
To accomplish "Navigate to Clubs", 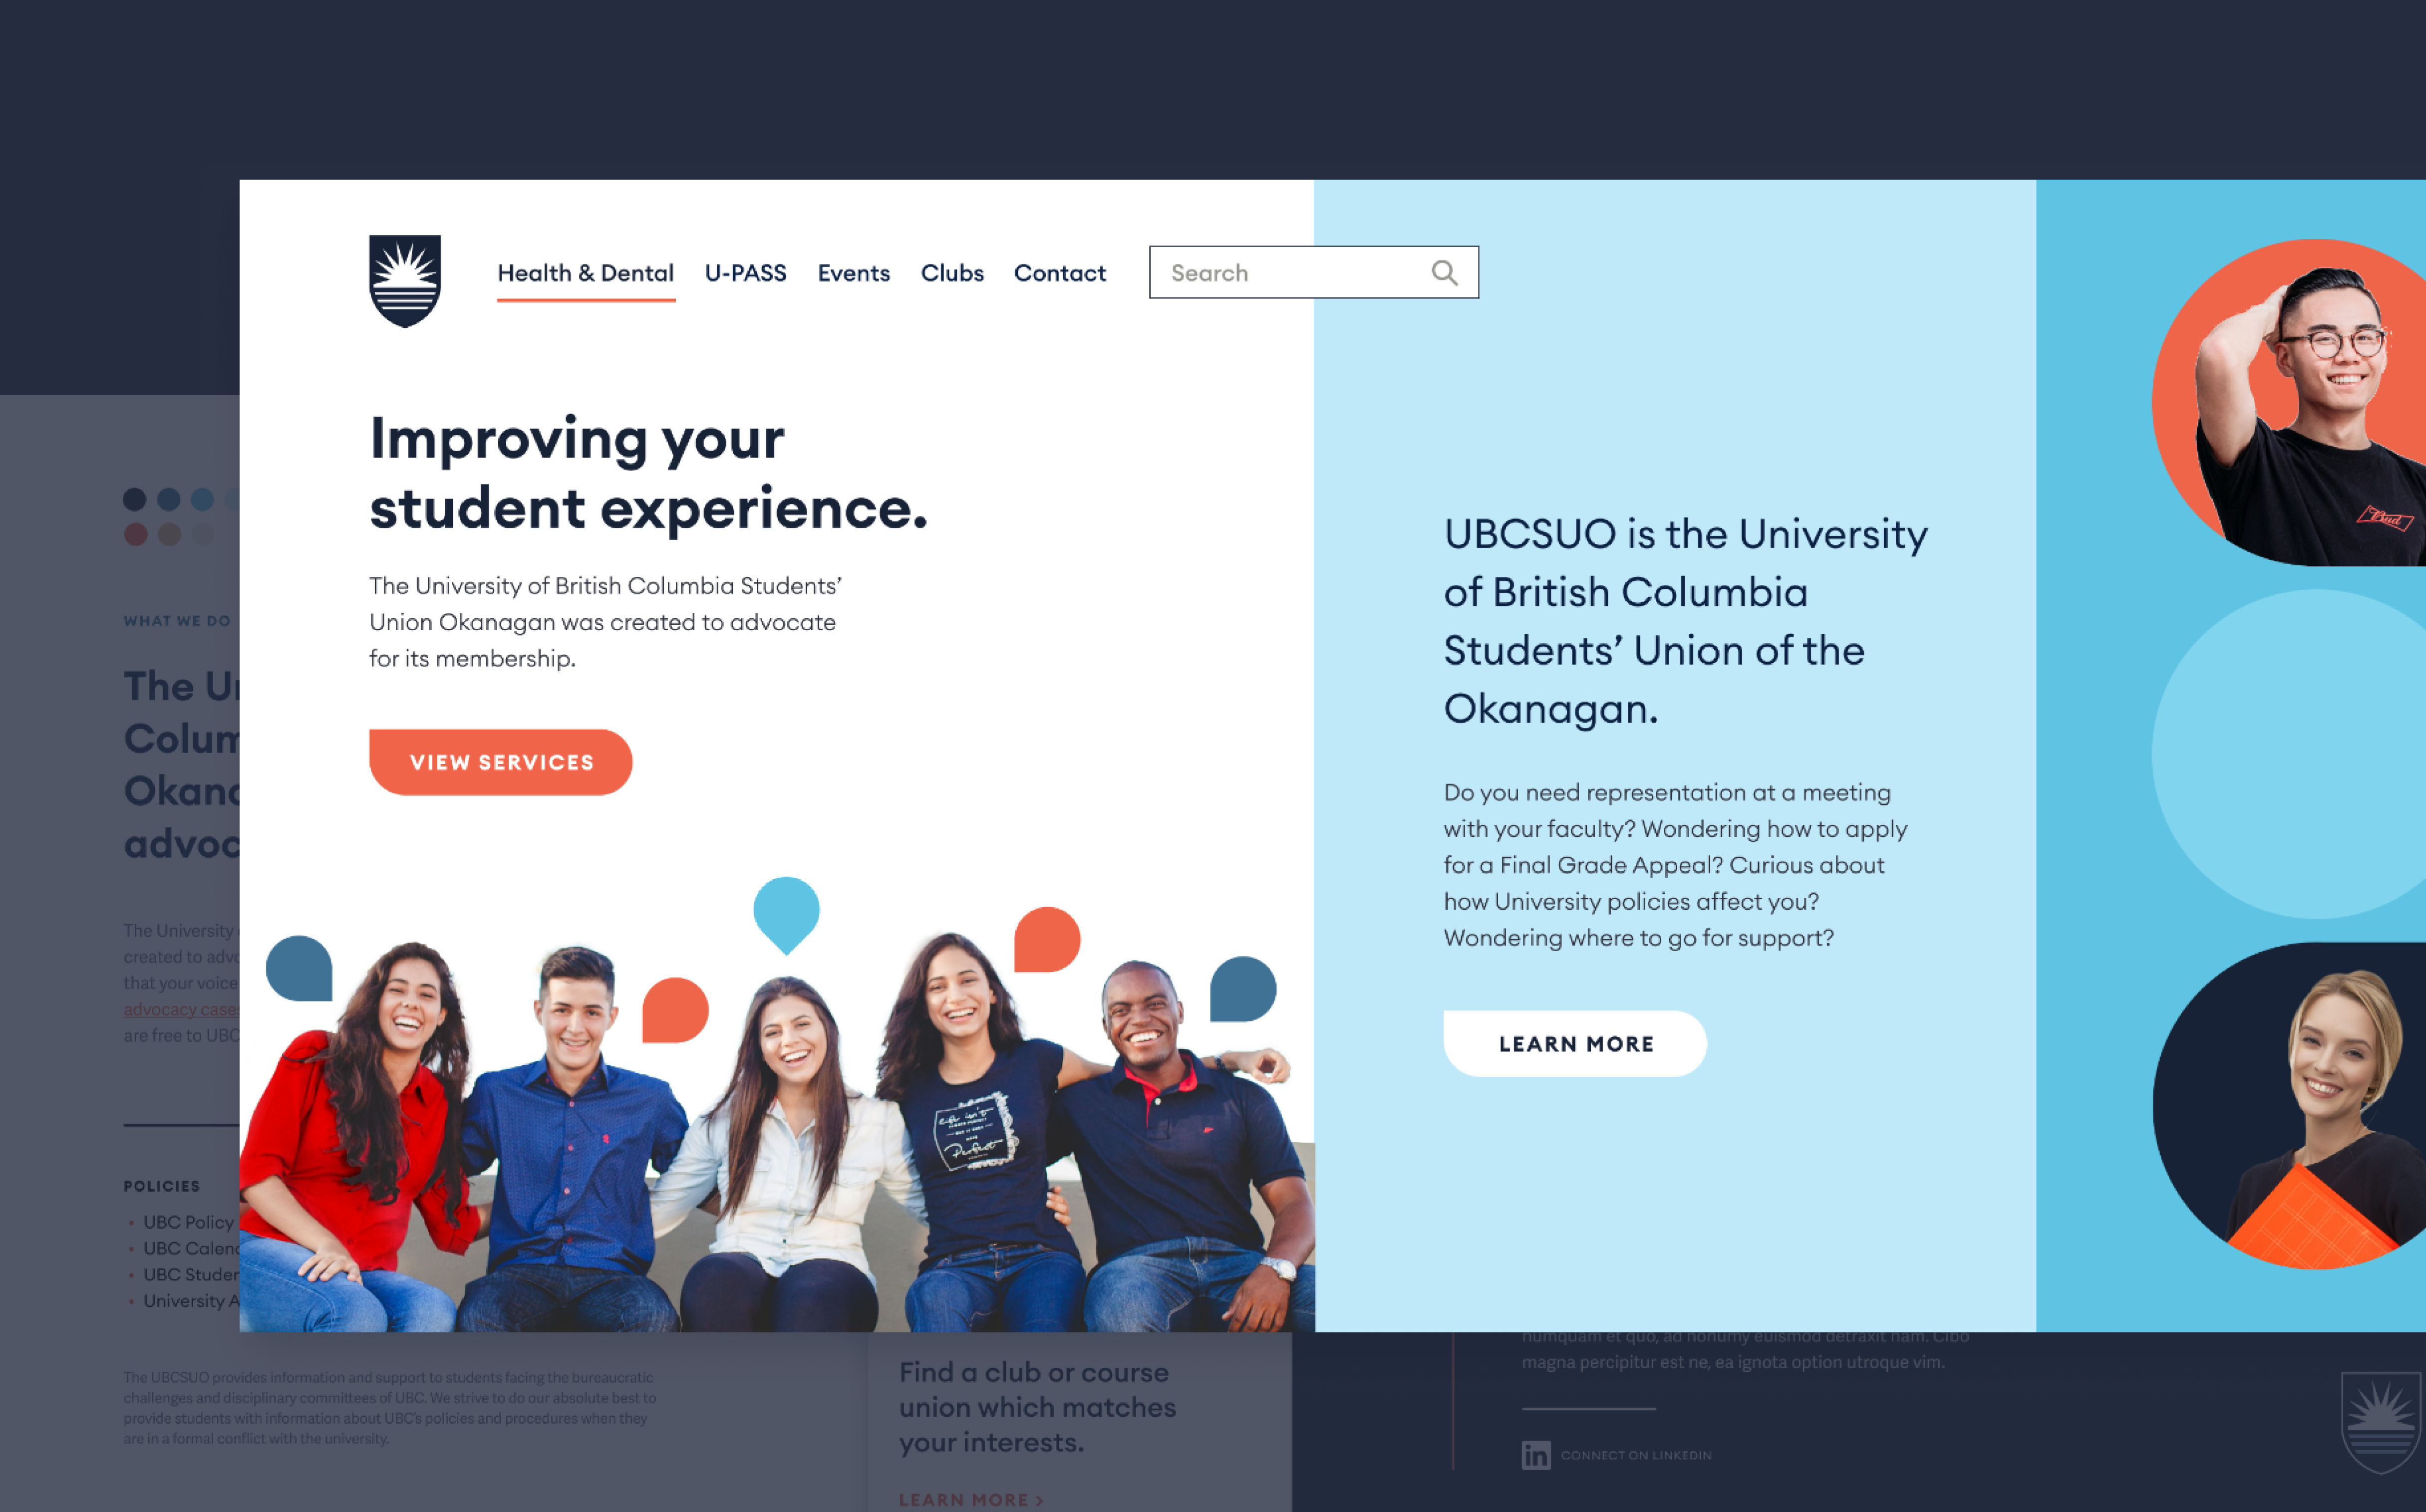I will [951, 273].
